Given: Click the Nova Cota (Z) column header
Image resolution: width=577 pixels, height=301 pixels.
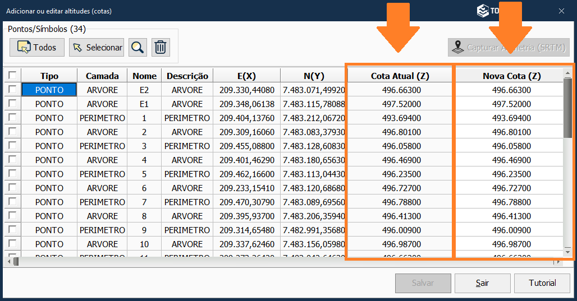Looking at the screenshot, I should click(511, 76).
